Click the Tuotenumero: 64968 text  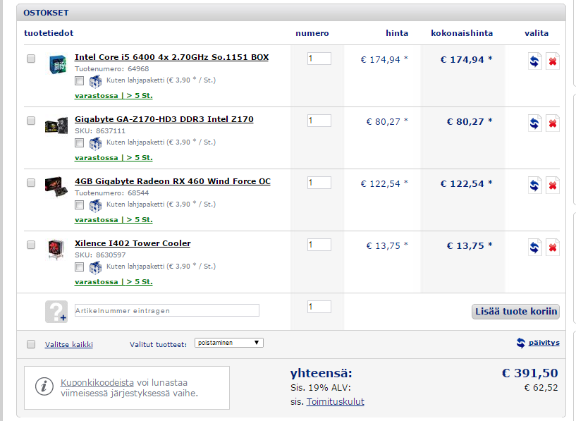coord(111,68)
